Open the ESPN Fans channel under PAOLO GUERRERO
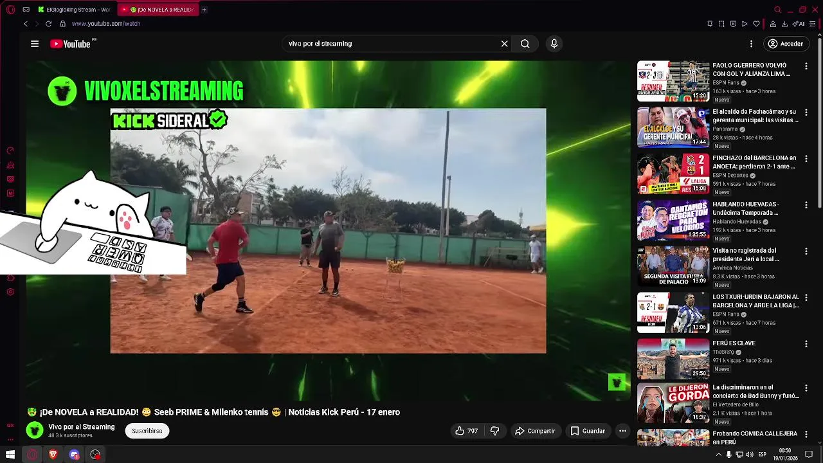The image size is (823, 463). (726, 83)
